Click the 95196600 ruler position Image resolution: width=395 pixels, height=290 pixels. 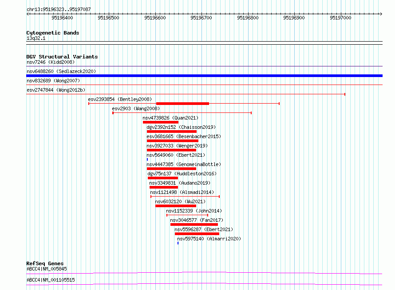tap(155, 18)
